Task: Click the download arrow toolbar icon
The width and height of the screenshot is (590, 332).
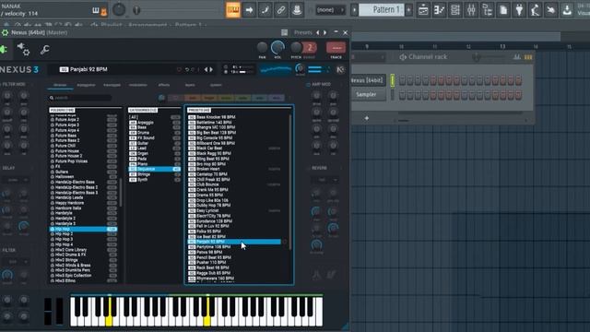Action: point(567,10)
